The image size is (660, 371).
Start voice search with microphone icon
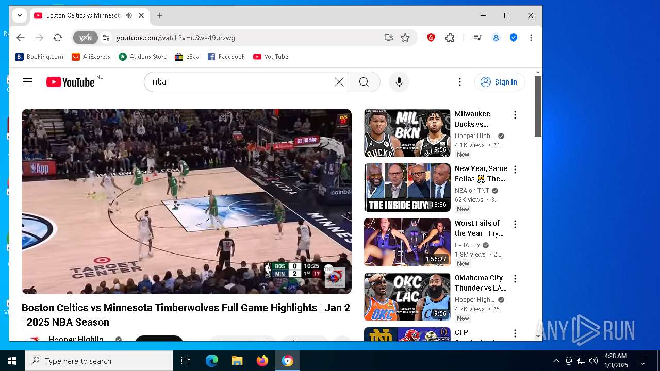(399, 82)
